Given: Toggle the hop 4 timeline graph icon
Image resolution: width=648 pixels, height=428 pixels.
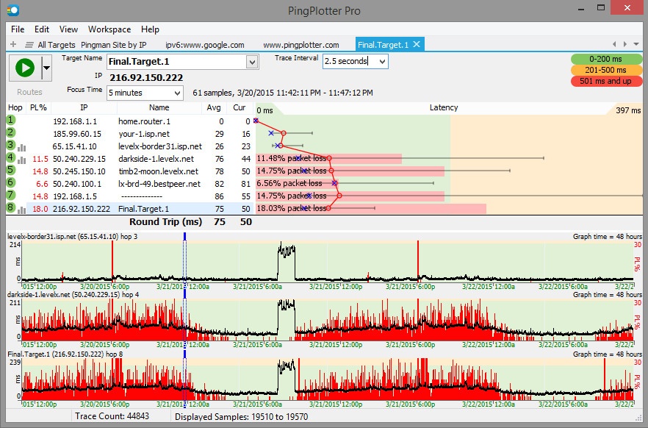Looking at the screenshot, I should [x=21, y=160].
